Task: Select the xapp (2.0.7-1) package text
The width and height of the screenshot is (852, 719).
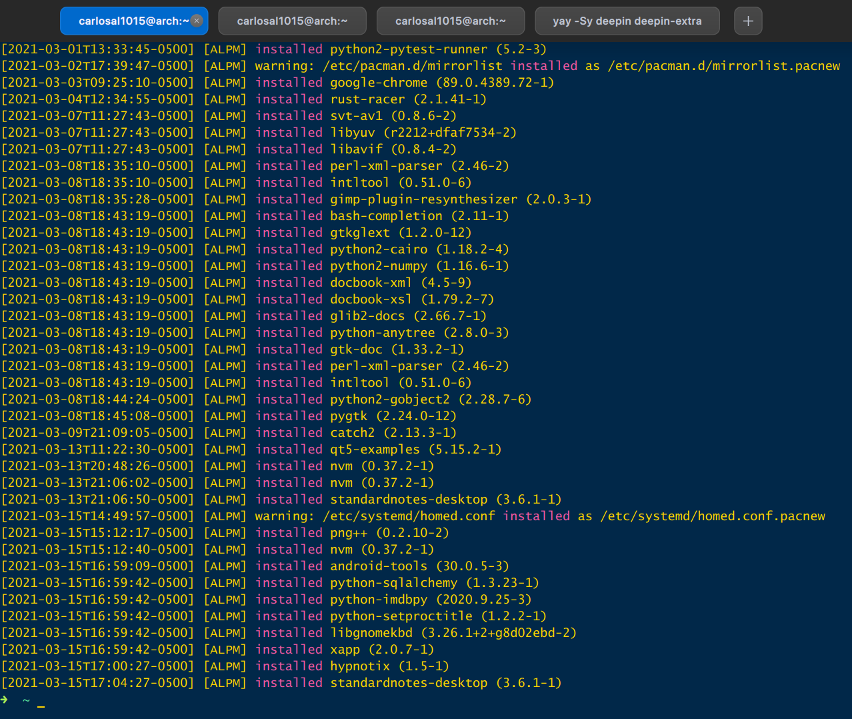Action: point(382,650)
